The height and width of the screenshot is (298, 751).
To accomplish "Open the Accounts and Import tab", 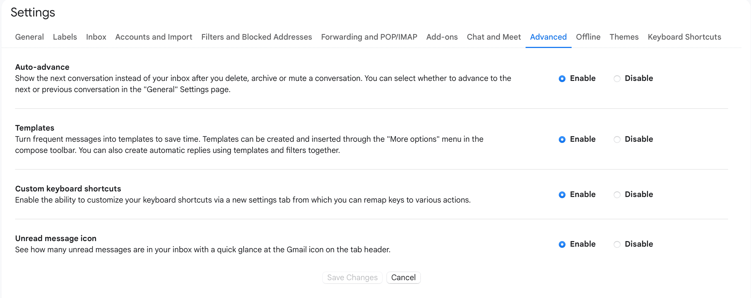I will click(153, 37).
